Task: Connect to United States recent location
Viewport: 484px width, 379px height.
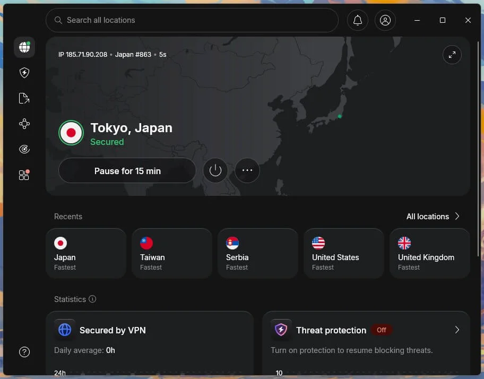Action: coord(344,253)
